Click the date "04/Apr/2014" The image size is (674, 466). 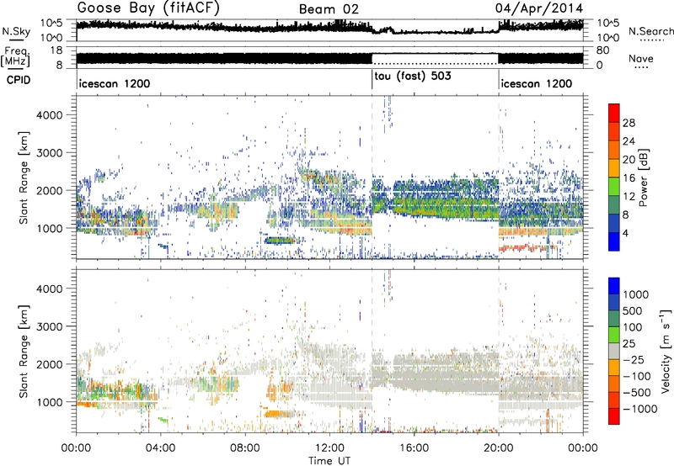pyautogui.click(x=539, y=8)
